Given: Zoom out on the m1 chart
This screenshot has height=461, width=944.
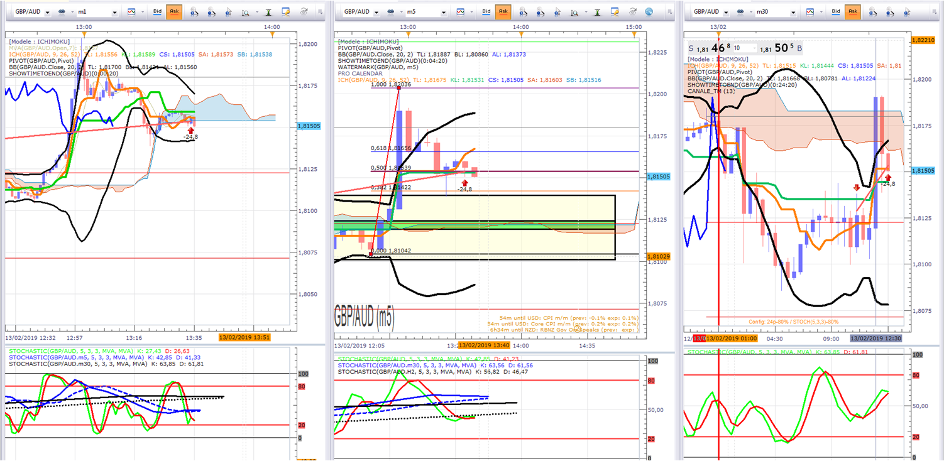Looking at the screenshot, I should [212, 11].
